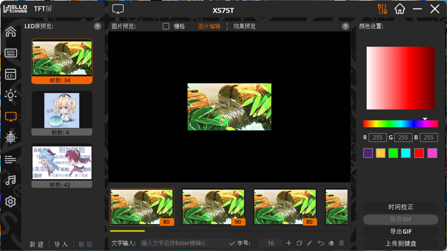
Task: Select the first frame thumbnail labeled 80
Action: (x=142, y=207)
